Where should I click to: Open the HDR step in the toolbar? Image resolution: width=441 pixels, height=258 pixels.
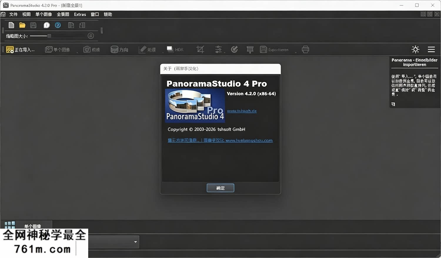(x=175, y=50)
